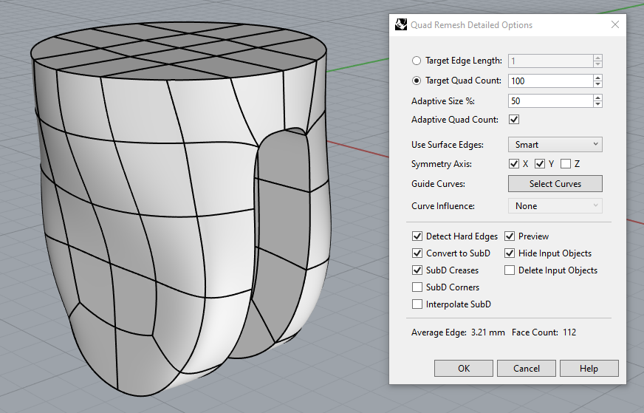Uncheck the Y symmetry axis checkbox

point(540,164)
